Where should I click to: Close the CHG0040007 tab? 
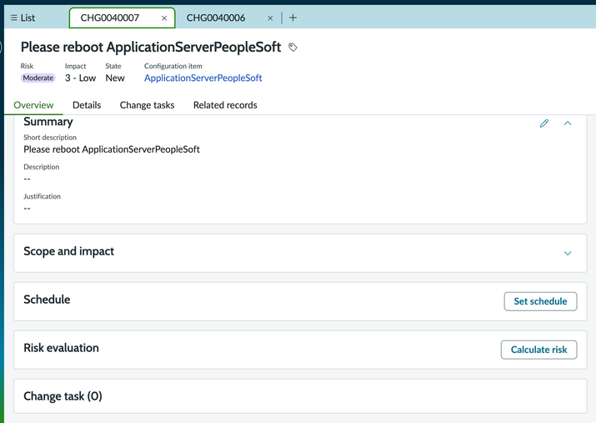pos(164,18)
